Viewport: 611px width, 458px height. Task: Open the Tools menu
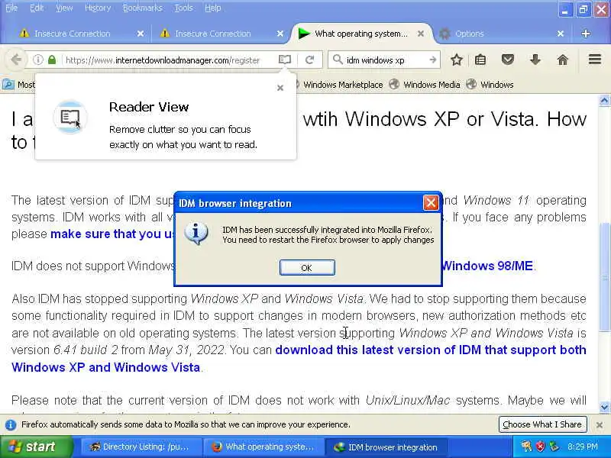click(183, 8)
